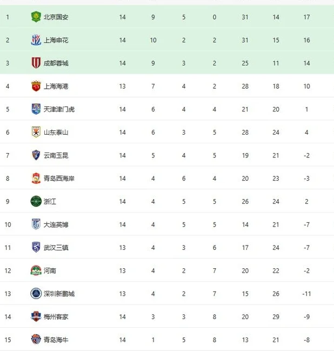
Task: Click the Shandong Taishan (山东泰山) team emblem
Action: tap(36, 132)
